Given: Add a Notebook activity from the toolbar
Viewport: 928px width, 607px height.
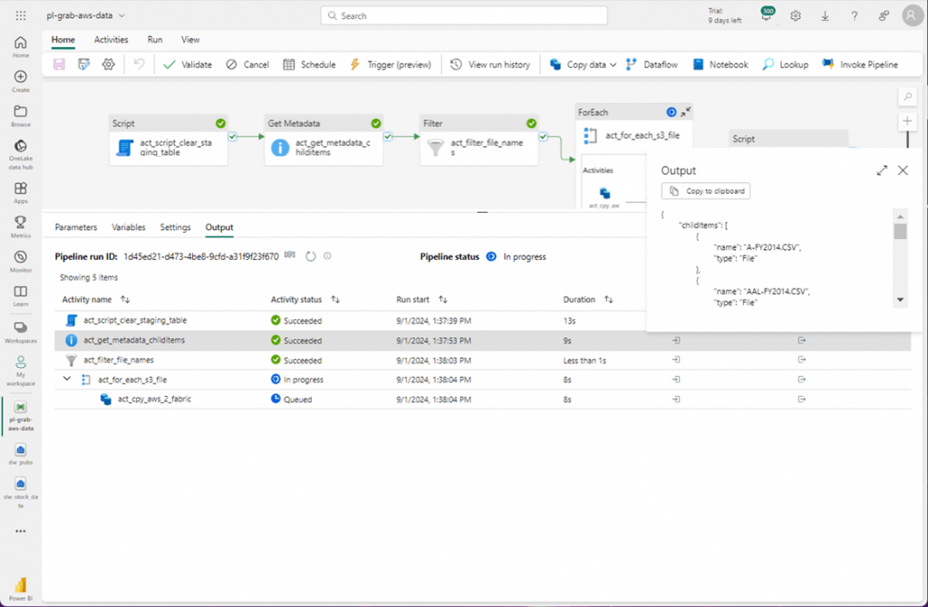Looking at the screenshot, I should pyautogui.click(x=720, y=64).
